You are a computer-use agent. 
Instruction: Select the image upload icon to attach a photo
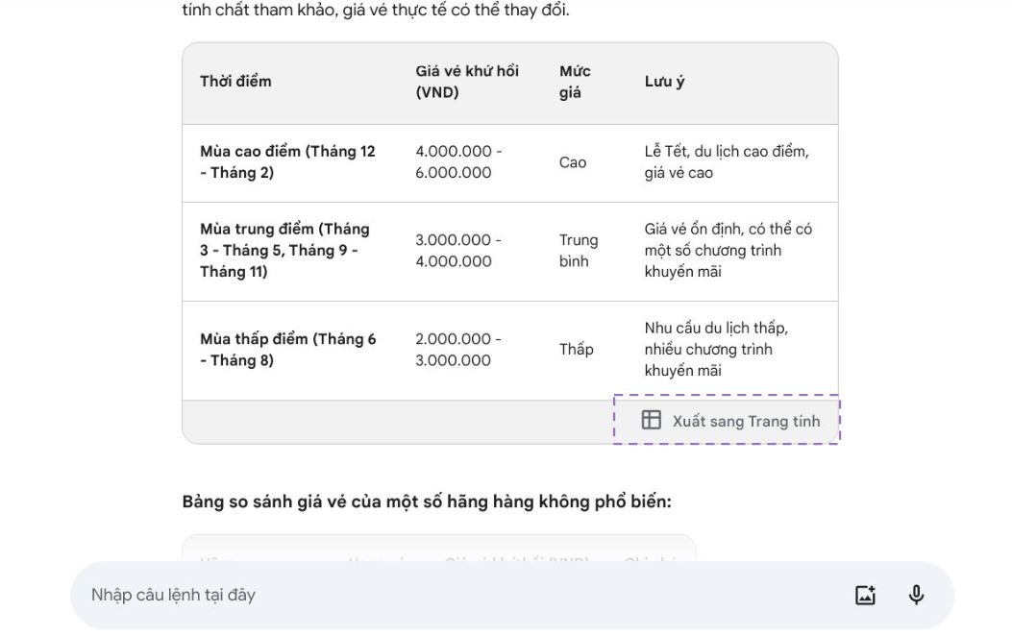[x=864, y=595]
